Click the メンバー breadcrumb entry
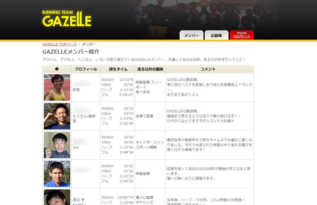The image size is (317, 205). 89,44
